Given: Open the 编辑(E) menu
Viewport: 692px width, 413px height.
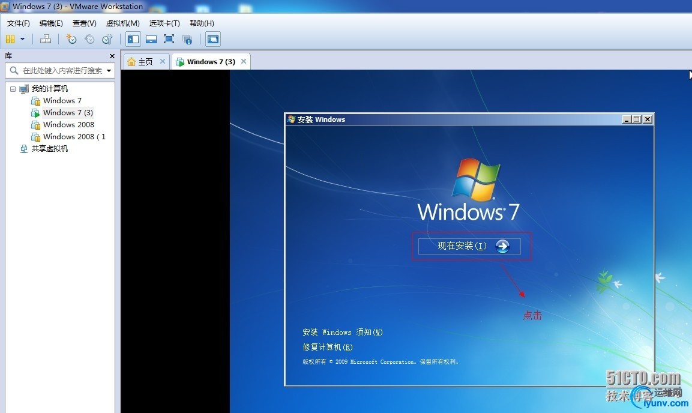Looking at the screenshot, I should (51, 23).
